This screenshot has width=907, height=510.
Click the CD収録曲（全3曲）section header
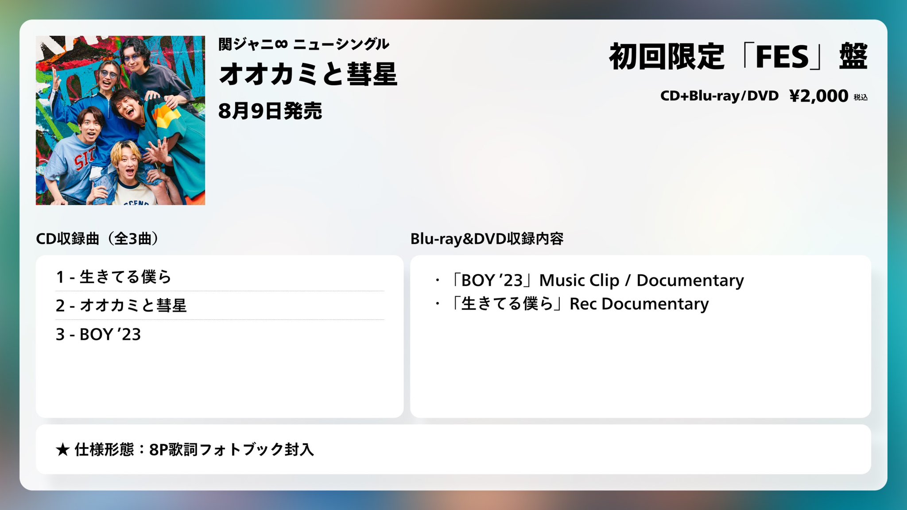point(97,239)
